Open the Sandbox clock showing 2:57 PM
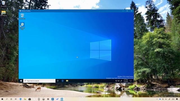This screenshot has height=101, width=180. 126,81
